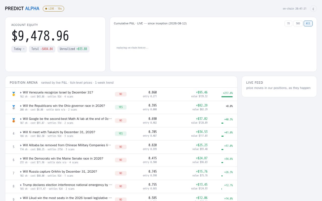Click the 0.395 price on Ohio row

click(152, 106)
